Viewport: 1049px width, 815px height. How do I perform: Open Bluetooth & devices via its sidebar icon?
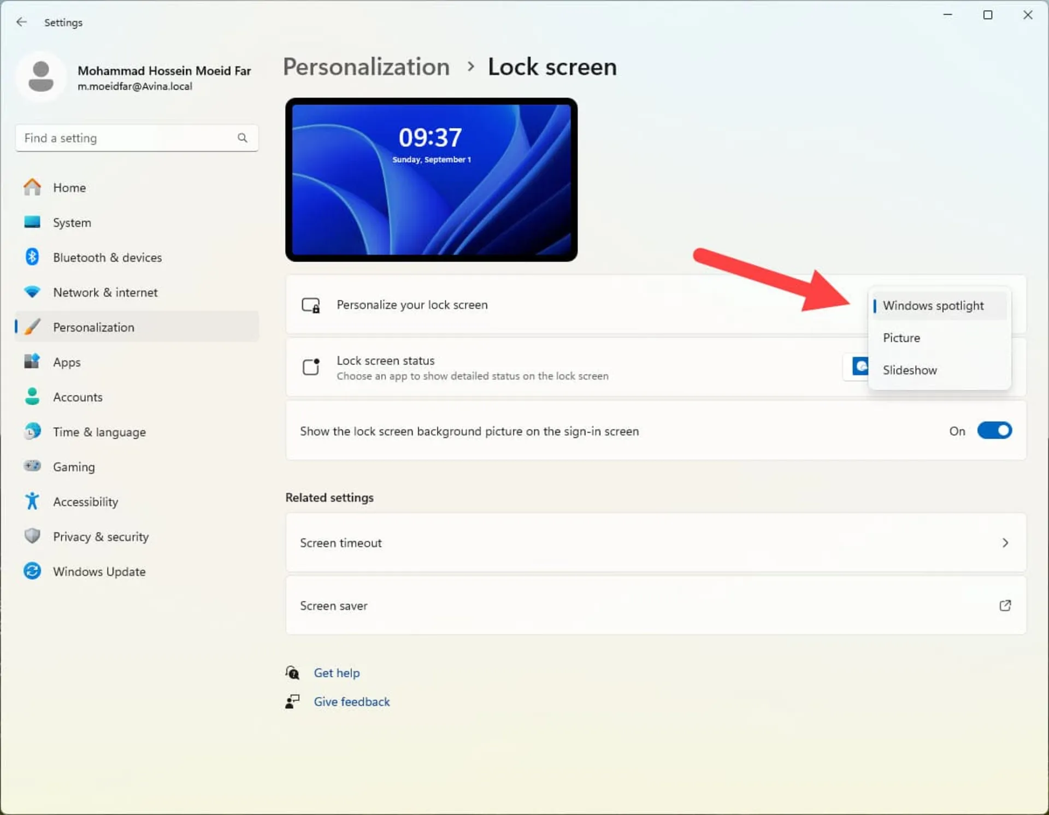click(x=32, y=257)
